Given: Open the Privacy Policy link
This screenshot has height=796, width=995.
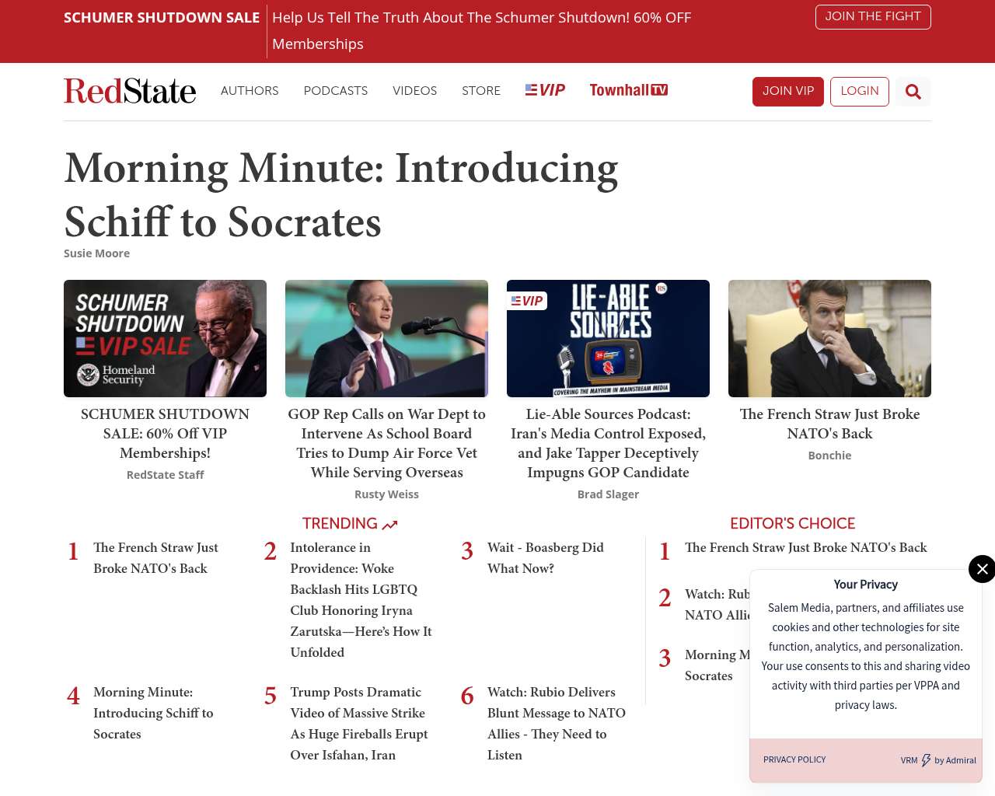Looking at the screenshot, I should pyautogui.click(x=794, y=759).
